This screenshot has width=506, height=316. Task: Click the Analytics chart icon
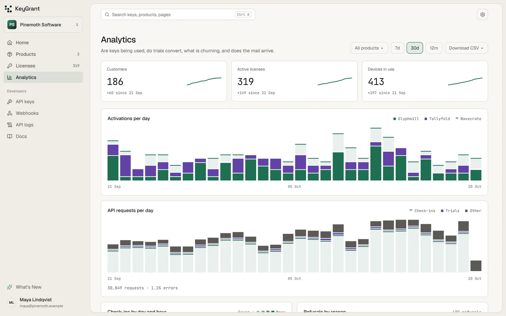pos(10,77)
